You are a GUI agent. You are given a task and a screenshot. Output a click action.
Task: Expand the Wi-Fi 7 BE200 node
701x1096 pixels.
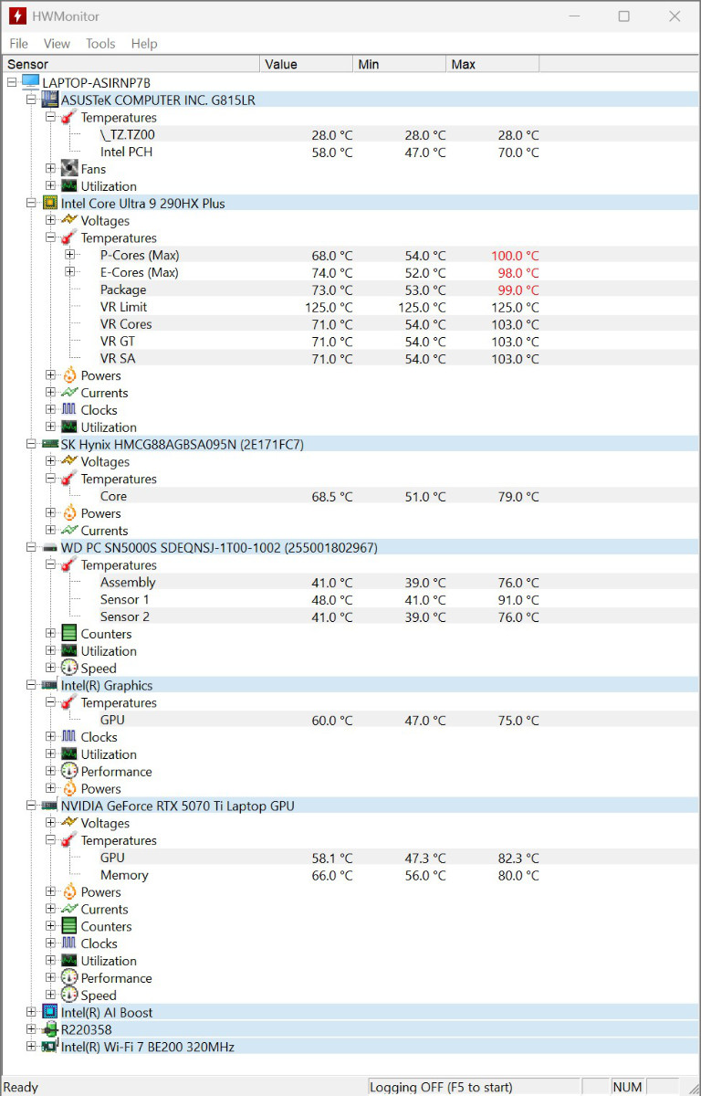tap(31, 1047)
